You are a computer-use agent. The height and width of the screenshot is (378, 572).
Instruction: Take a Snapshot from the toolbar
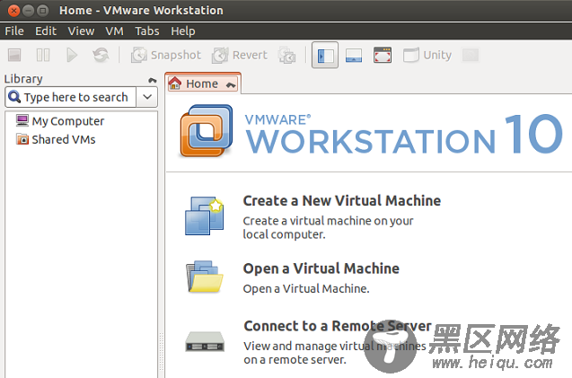click(x=166, y=55)
